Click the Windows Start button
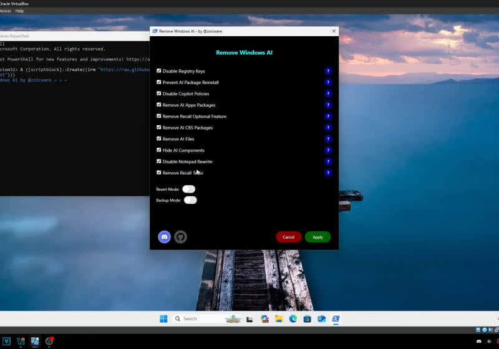Viewport: 499px width, 349px height. (x=163, y=318)
